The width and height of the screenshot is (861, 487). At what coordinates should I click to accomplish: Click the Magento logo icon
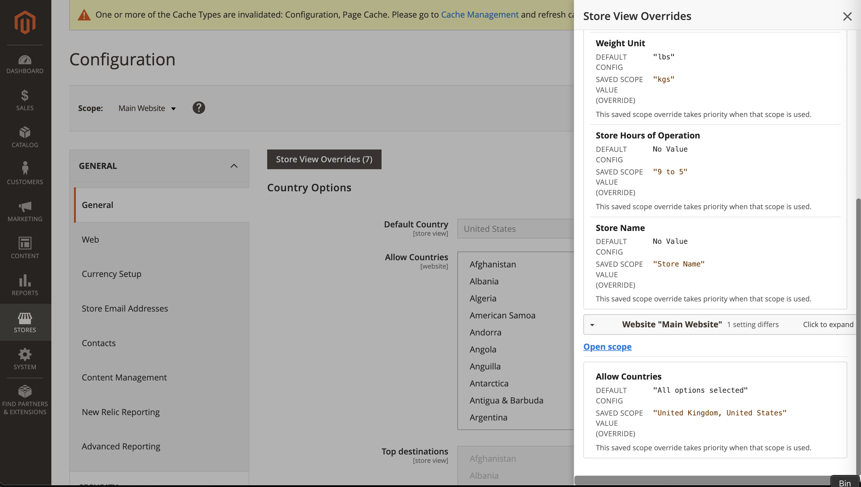click(25, 22)
